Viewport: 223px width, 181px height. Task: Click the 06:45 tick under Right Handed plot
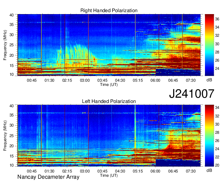(173, 80)
